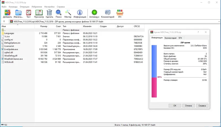Sort by the Создан column header
The image size is (221, 127).
click(x=107, y=26)
